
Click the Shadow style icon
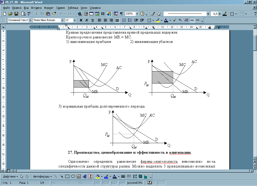point(140,176)
